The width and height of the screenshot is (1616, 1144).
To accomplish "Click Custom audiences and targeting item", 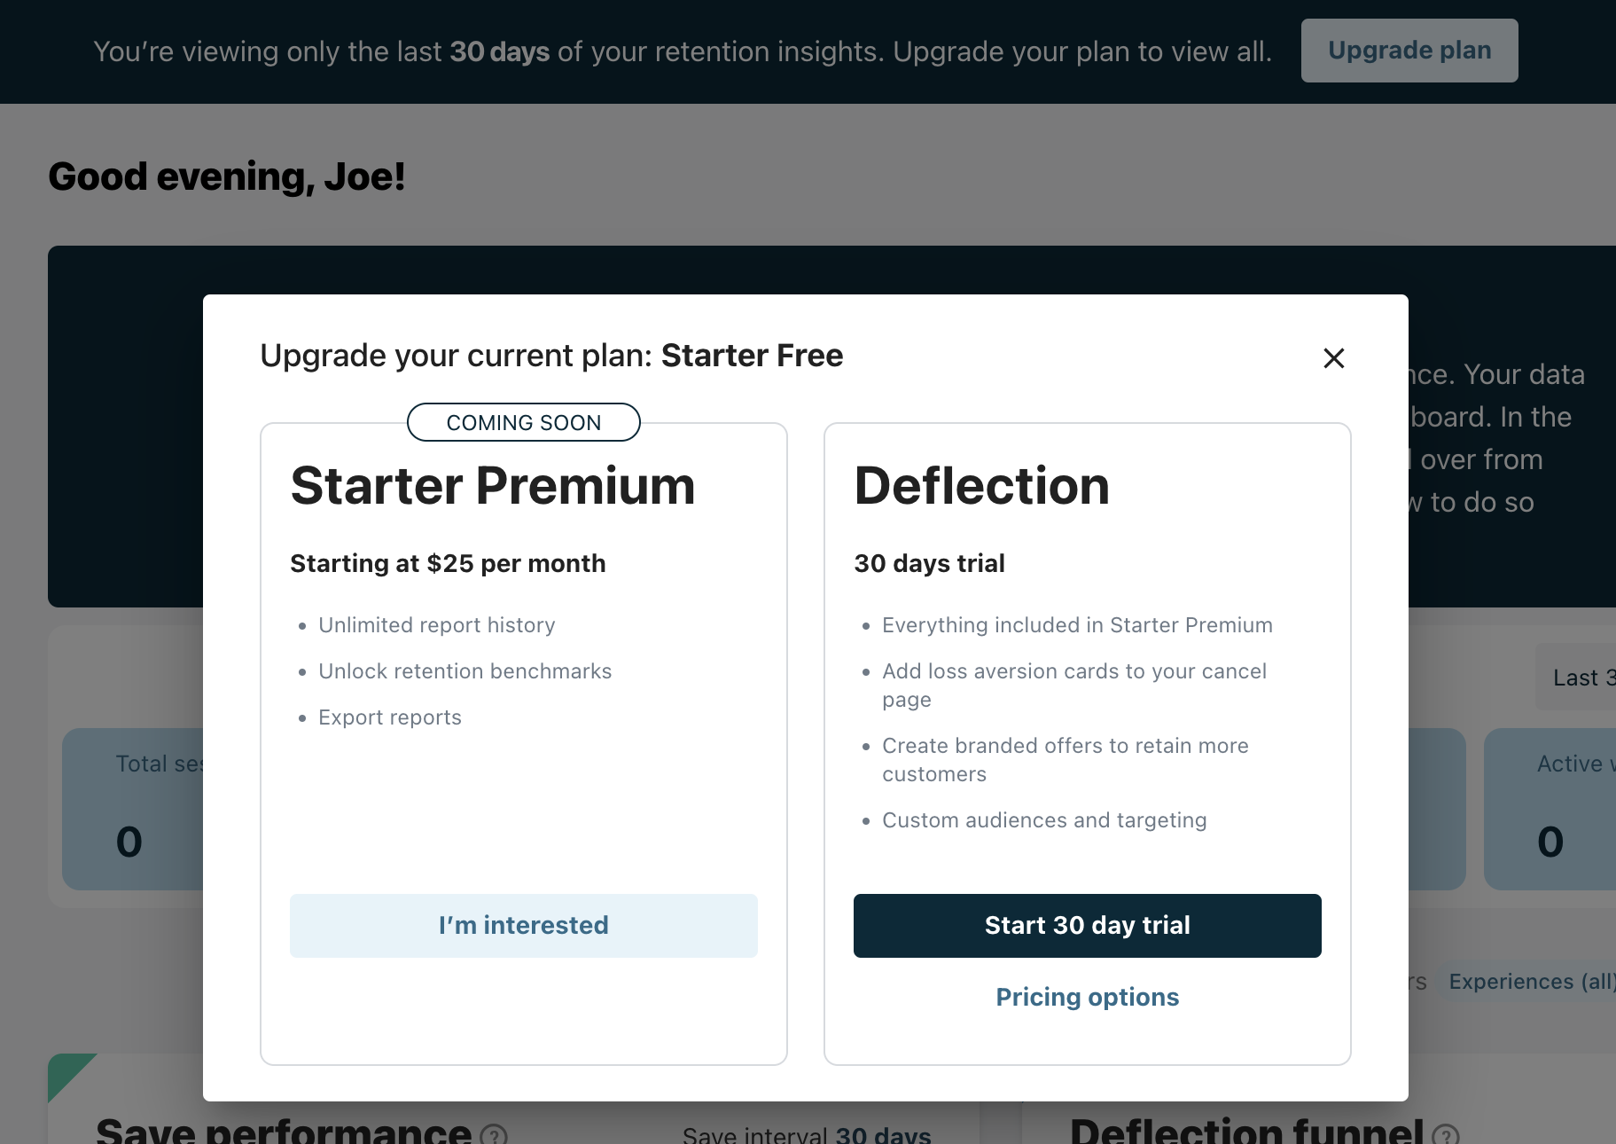I will [1044, 820].
